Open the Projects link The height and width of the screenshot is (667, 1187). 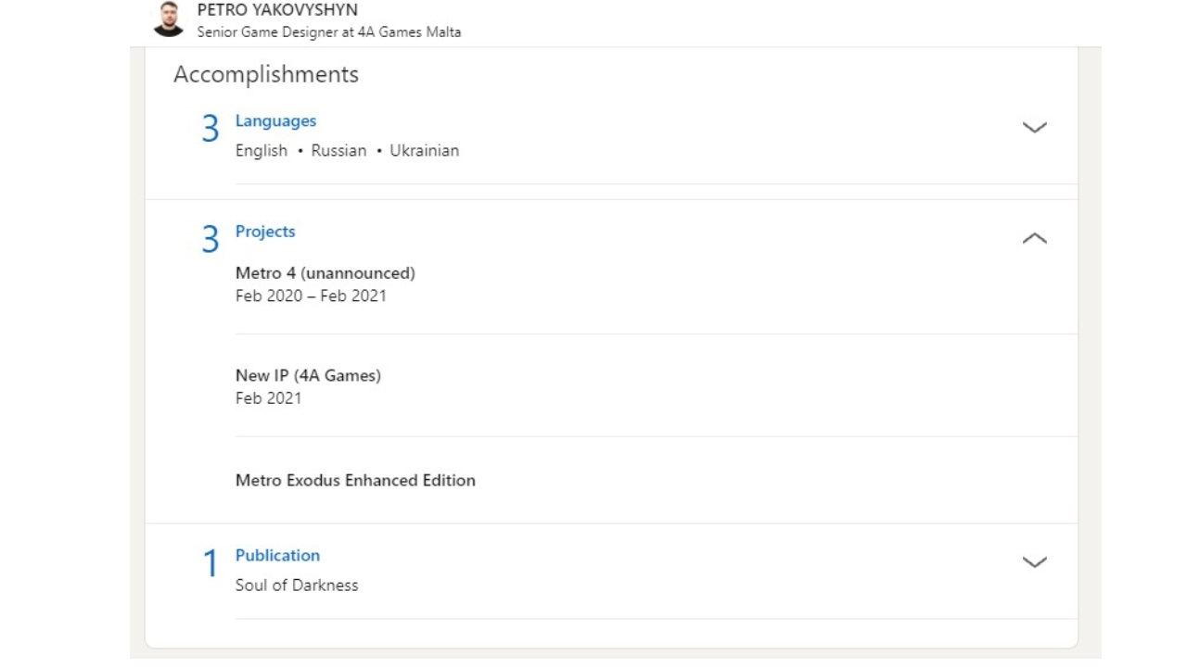click(265, 232)
